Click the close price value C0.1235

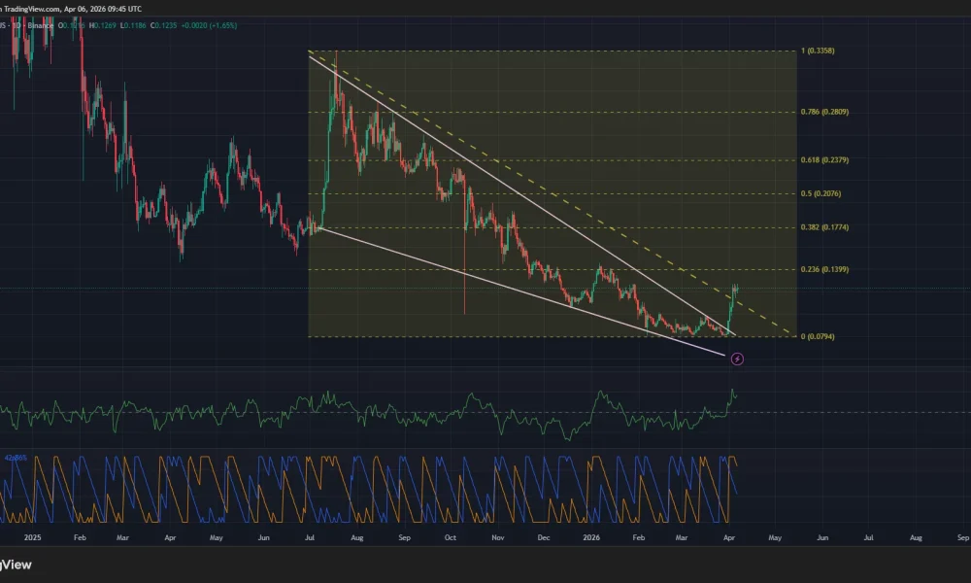coord(163,25)
